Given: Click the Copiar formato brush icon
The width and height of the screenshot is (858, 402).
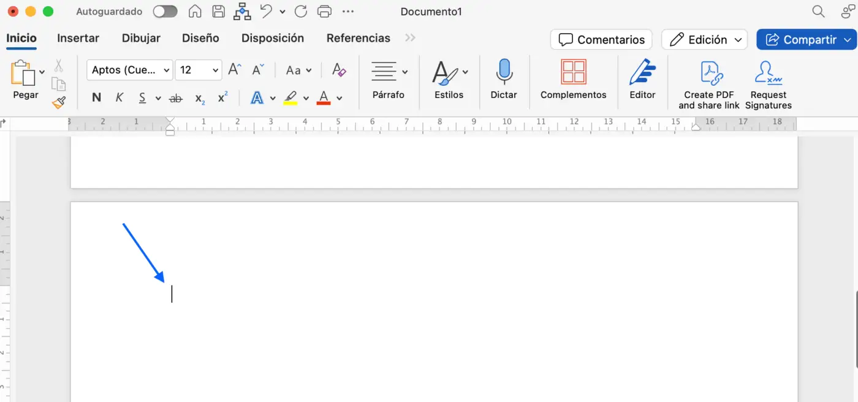Looking at the screenshot, I should tap(59, 102).
